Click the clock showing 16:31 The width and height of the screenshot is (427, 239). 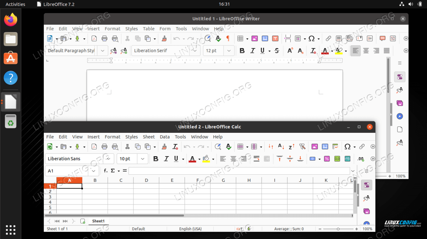coord(224,4)
